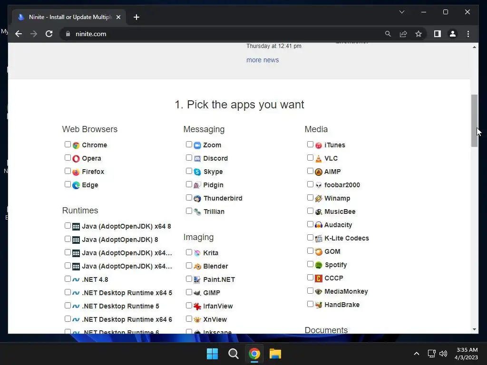Check the VLC checkbox

[x=310, y=158]
